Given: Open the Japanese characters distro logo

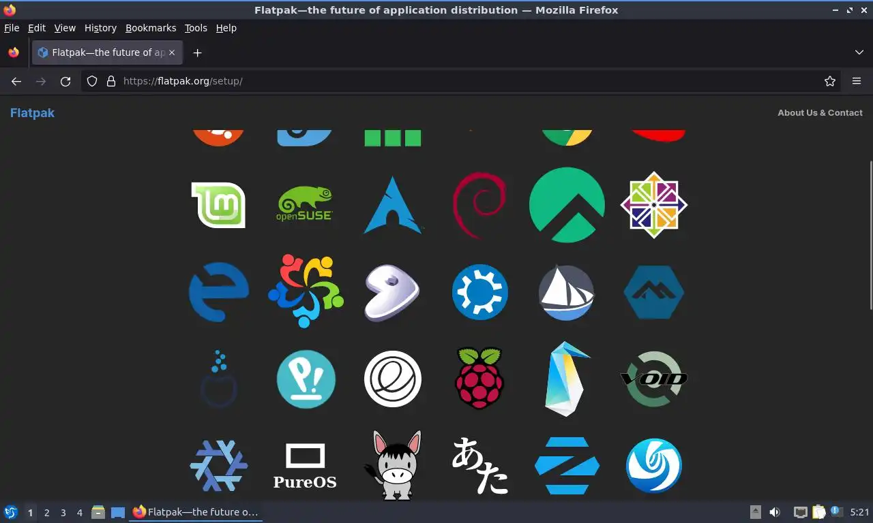Looking at the screenshot, I should (479, 466).
